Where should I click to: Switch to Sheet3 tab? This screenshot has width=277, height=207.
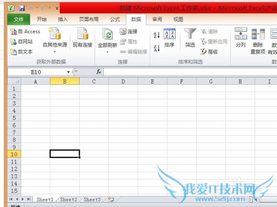coord(92,199)
